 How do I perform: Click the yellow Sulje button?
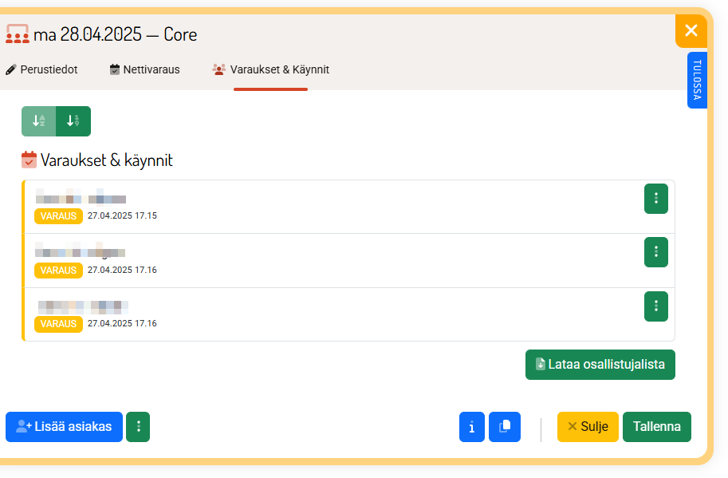tap(588, 427)
